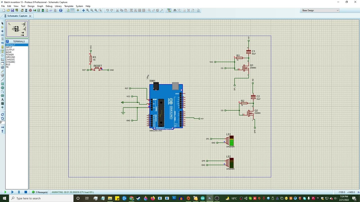Viewport: 360px width, 202px height.
Task: Go to the Home page icon
Action: click(x=22, y=10)
